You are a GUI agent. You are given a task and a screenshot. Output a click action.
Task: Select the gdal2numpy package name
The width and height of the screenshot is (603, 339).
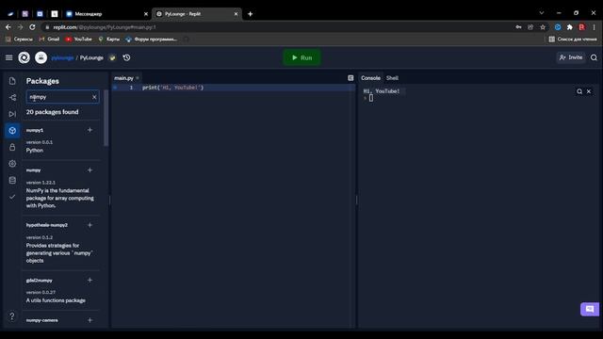pyautogui.click(x=40, y=281)
